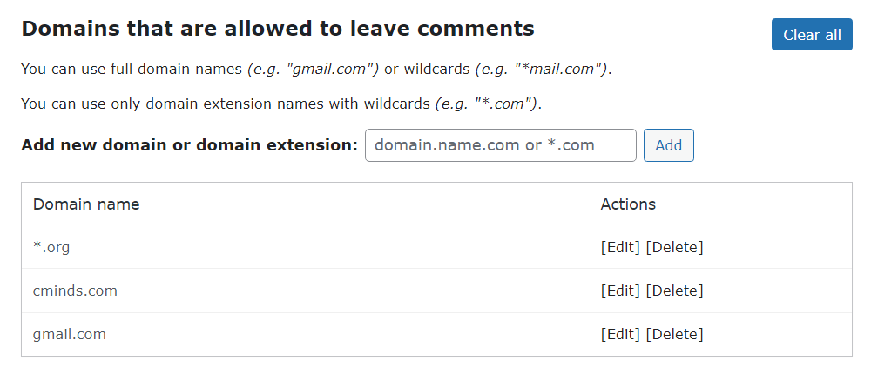Click the Add new domain or extension label
Viewport: 871px width, 374px height.
(x=189, y=145)
